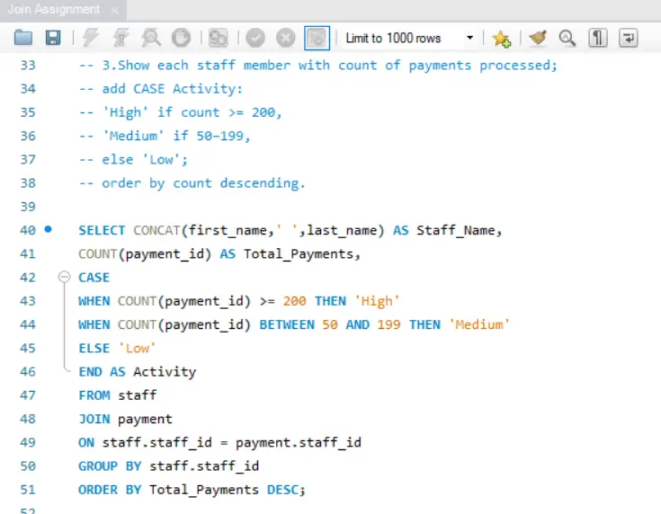
Task: Toggle continue-on-error execution icon
Action: (218, 38)
